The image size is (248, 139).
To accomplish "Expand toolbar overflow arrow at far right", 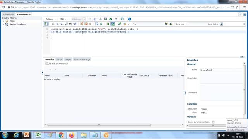I will pyautogui.click(x=244, y=24).
